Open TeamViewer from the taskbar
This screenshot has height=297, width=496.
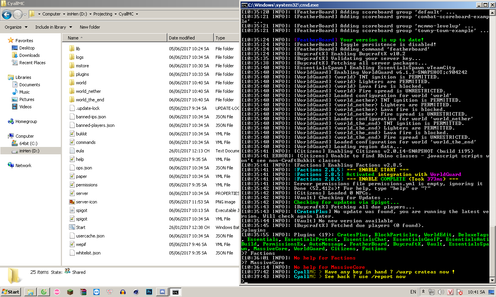pos(96,292)
